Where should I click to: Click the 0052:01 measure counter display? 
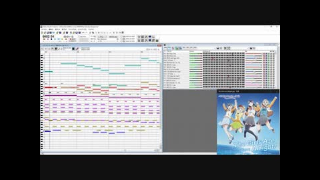pos(48,37)
